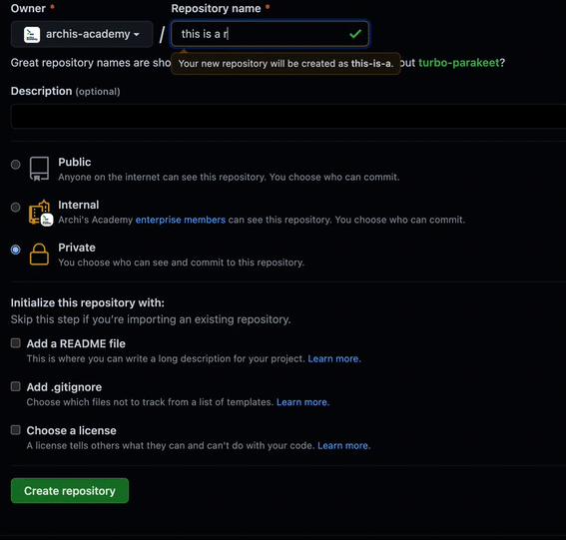Open the enterprise members link
This screenshot has height=540, width=566.
pyautogui.click(x=180, y=220)
